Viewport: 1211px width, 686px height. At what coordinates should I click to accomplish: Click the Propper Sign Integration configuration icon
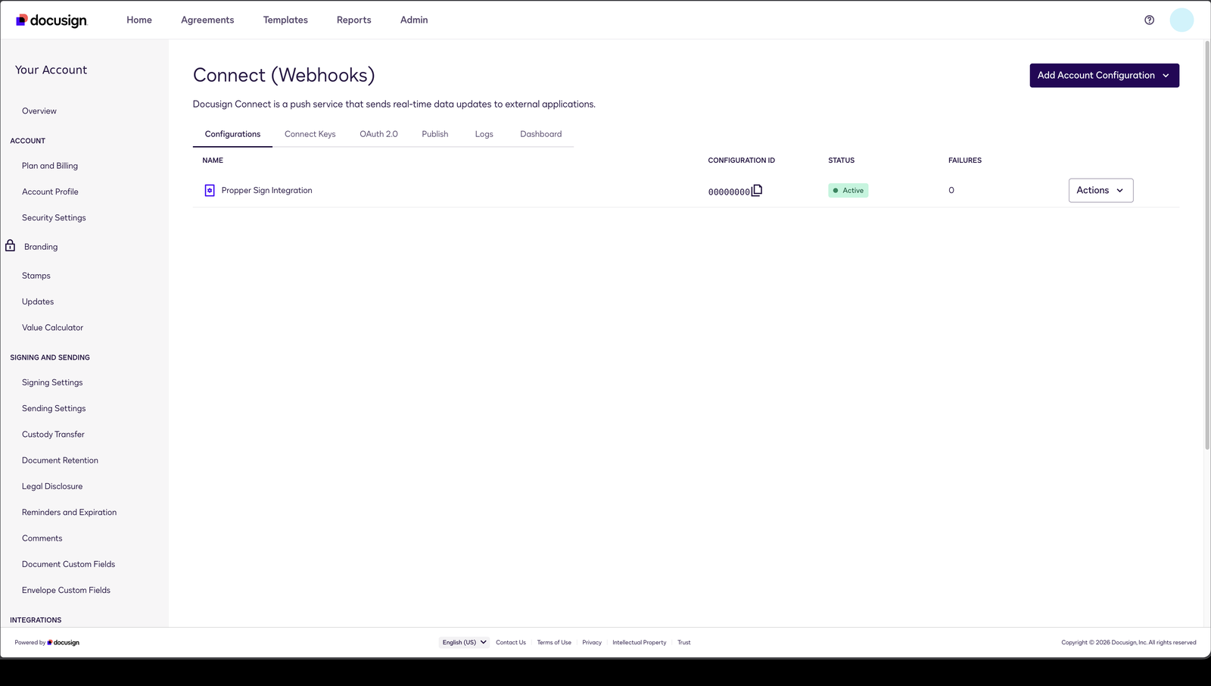pyautogui.click(x=210, y=191)
